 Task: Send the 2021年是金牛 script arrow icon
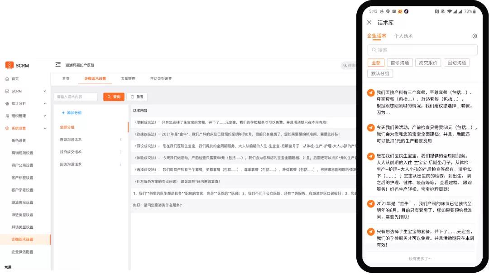[370, 204]
